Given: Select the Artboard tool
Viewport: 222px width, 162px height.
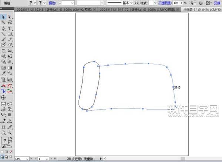Looking at the screenshot, I should 3,127.
